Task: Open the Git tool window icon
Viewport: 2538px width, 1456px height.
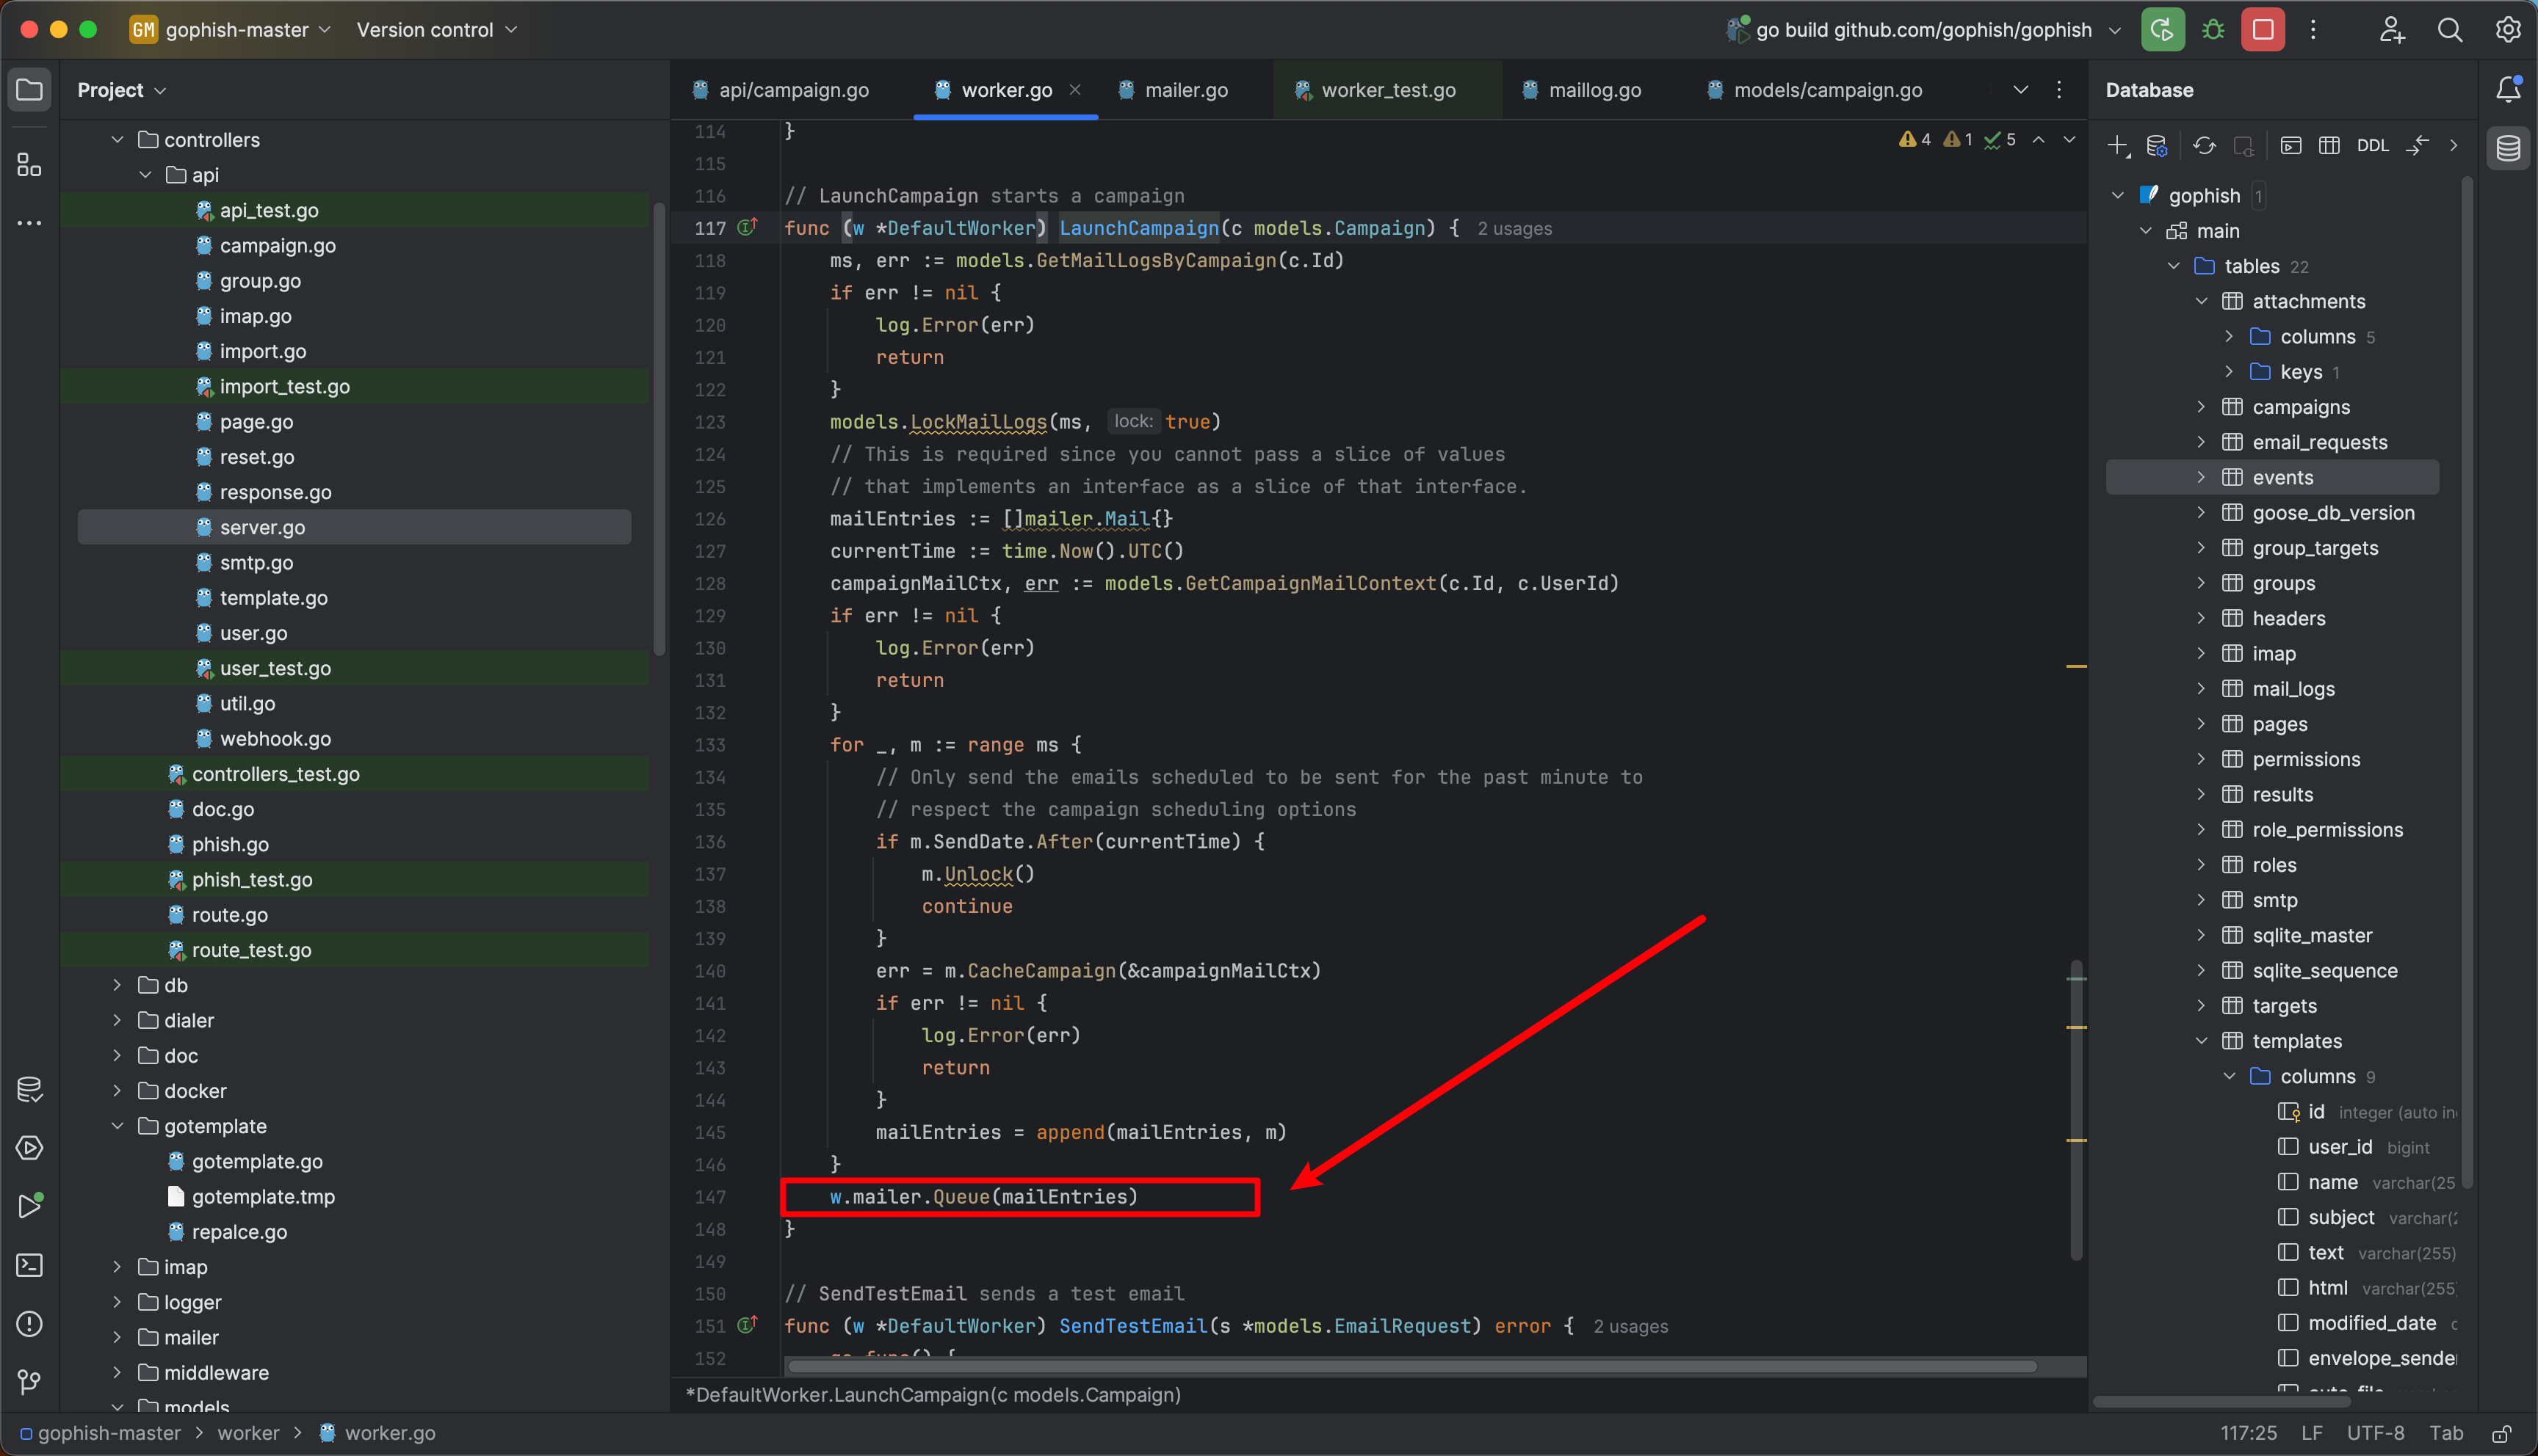Action: [29, 1382]
